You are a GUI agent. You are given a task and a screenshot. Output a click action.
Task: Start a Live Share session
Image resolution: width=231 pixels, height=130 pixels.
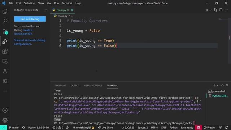click(x=105, y=127)
